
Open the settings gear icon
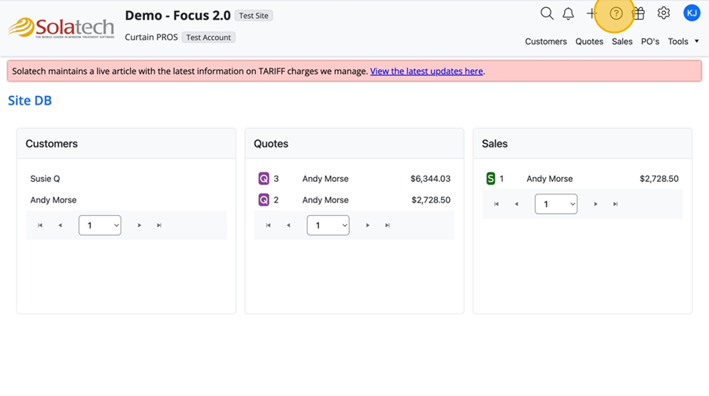pos(663,13)
